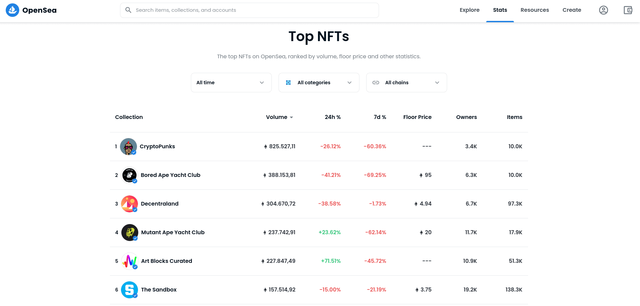Open the Stats menu

click(500, 10)
